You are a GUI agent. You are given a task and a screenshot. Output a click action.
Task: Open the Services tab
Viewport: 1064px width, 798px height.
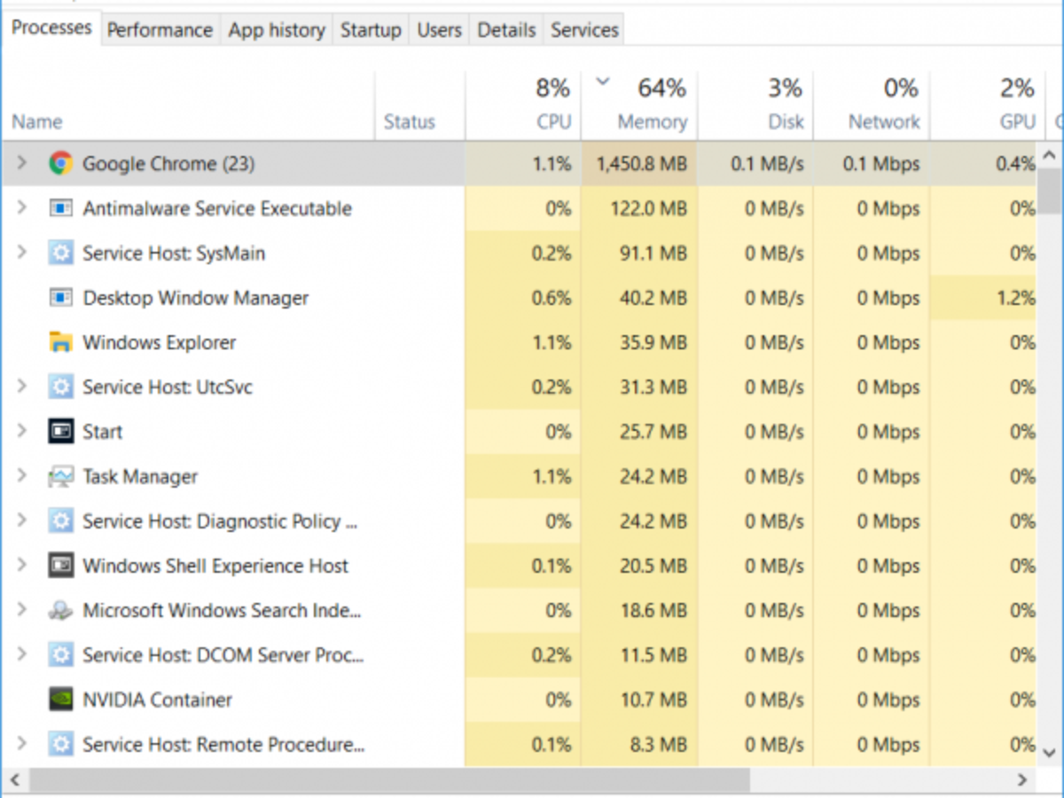point(584,30)
